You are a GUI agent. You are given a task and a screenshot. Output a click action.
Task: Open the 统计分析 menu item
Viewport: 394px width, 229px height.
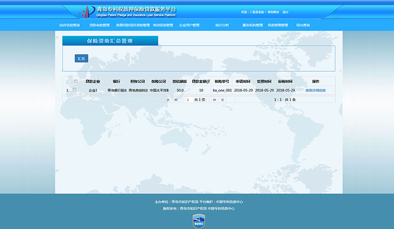coord(222,25)
